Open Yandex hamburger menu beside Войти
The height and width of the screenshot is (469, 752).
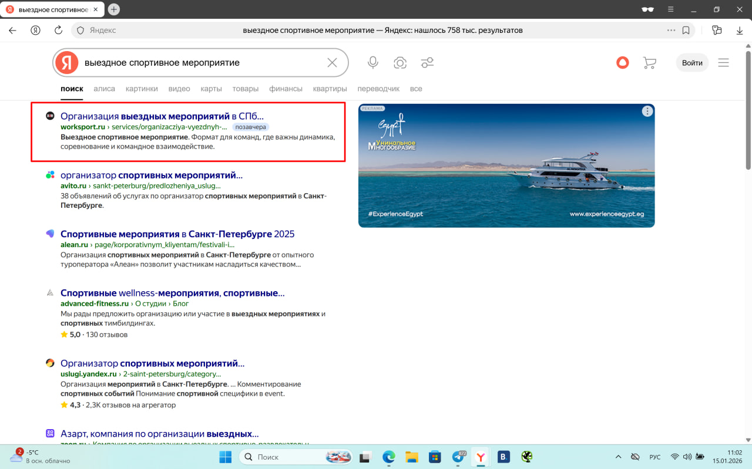pyautogui.click(x=723, y=63)
